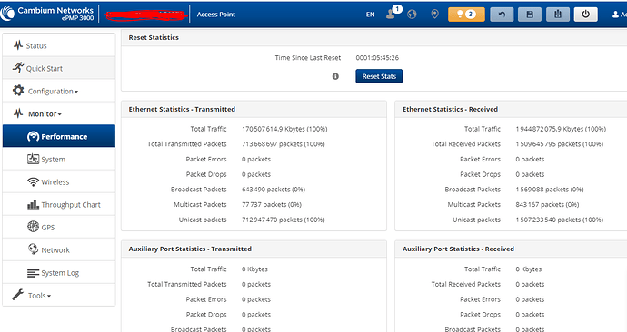
Task: Open the Quick Start page
Action: 59,68
